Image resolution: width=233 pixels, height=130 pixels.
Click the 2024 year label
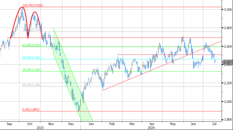coord(151,128)
